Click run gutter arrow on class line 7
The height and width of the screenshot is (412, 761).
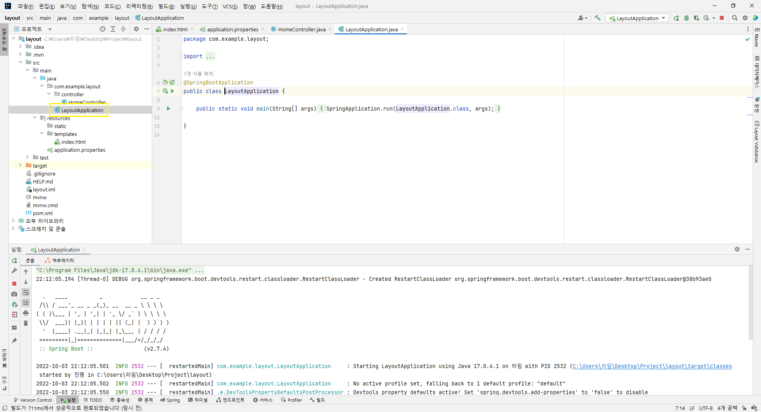172,91
